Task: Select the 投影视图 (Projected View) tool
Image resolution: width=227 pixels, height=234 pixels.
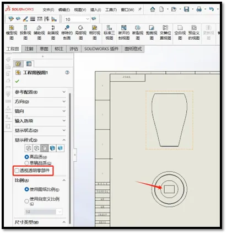Action: tap(25, 33)
